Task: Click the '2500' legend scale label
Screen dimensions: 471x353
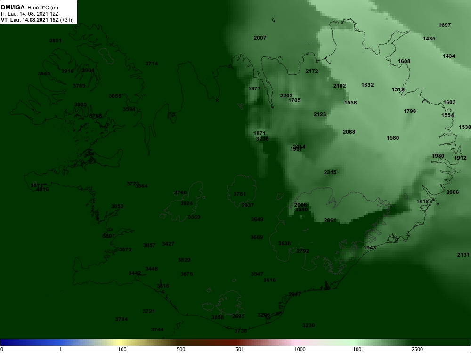Action: pos(417,349)
